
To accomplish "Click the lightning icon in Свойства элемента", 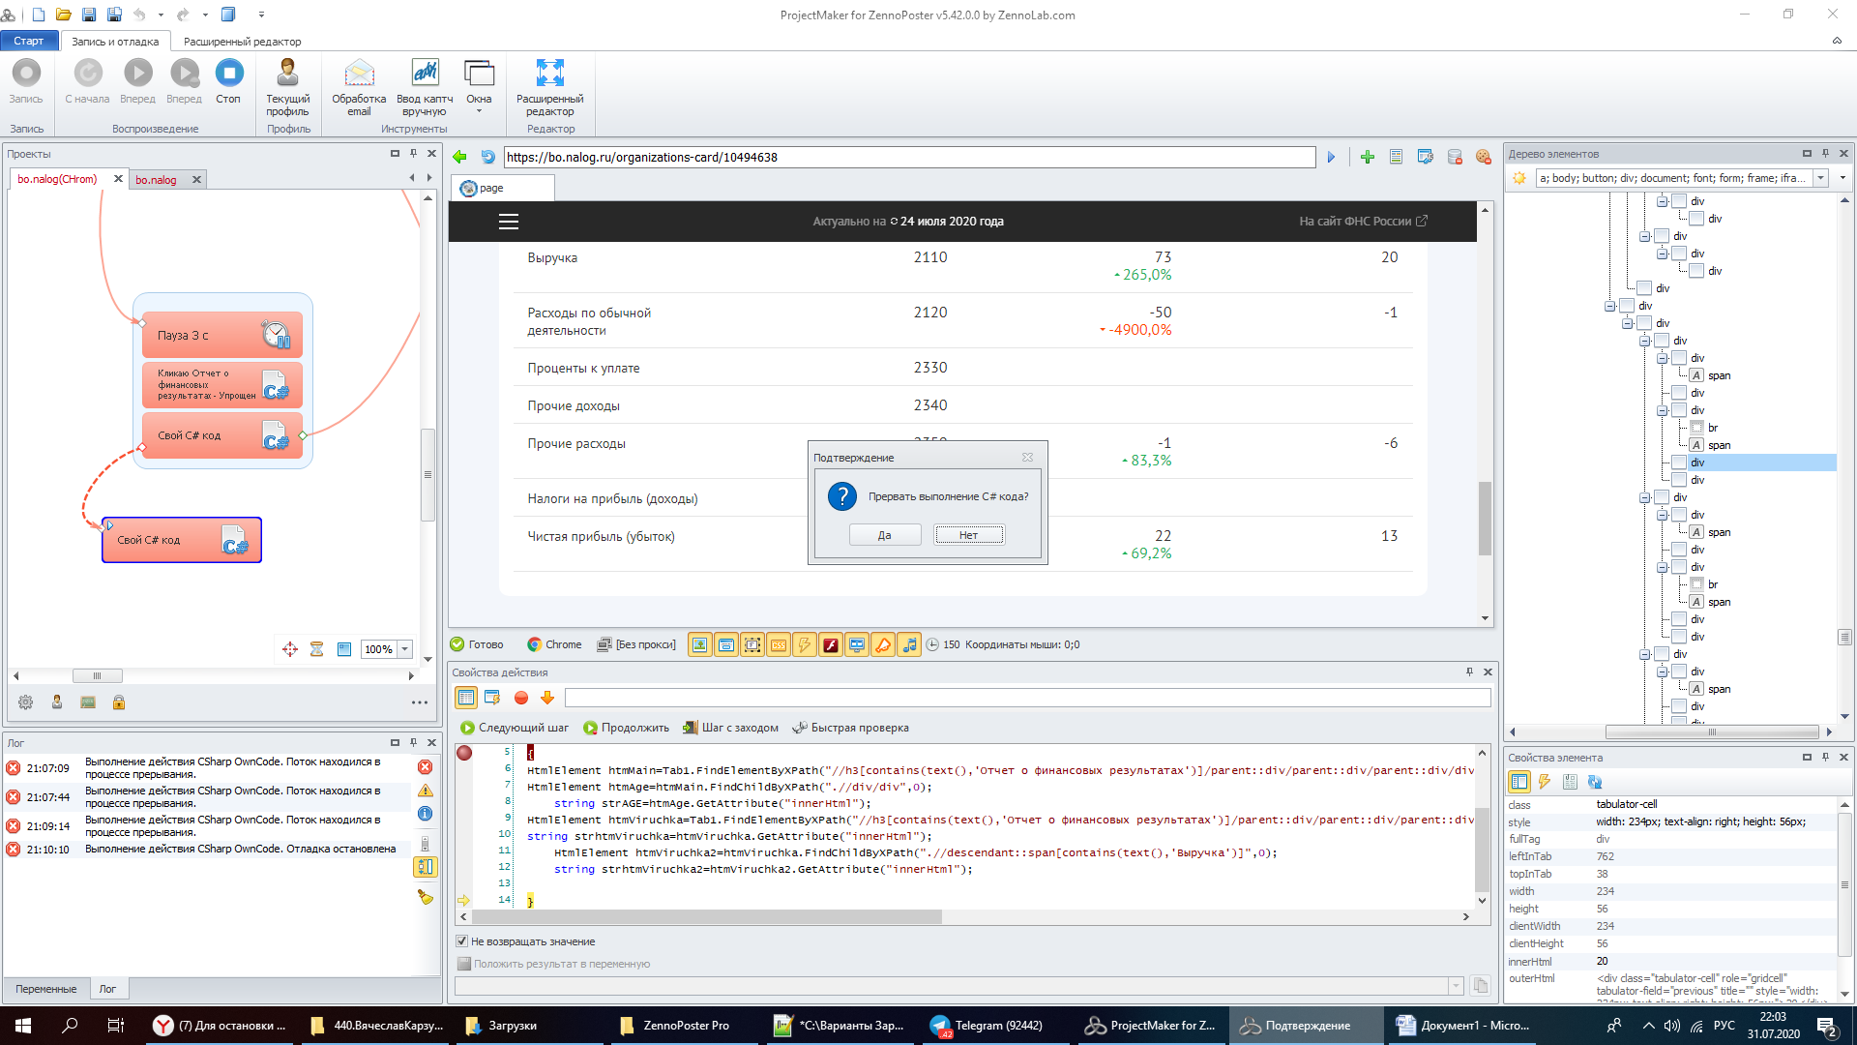I will [1545, 782].
